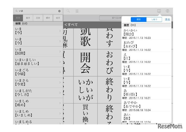Switch to the 履歴 segment

point(139,19)
